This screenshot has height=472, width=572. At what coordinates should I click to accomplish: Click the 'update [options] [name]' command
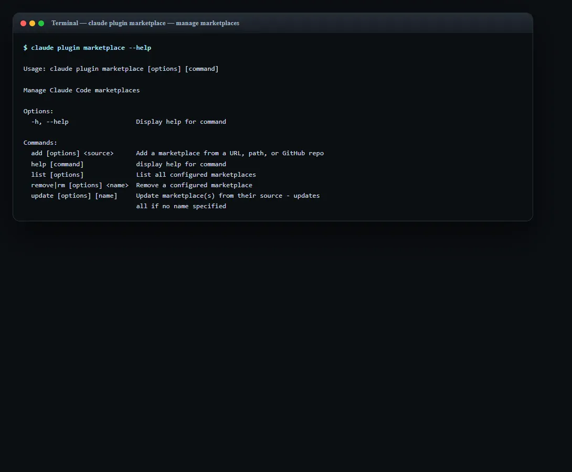74,196
